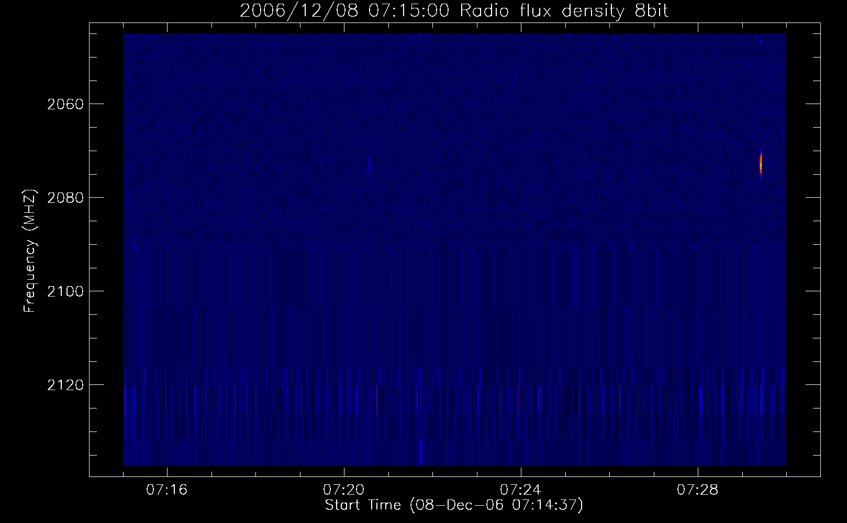Click the 07:24 time tick label
Screen dimensions: 847x523
pos(520,490)
